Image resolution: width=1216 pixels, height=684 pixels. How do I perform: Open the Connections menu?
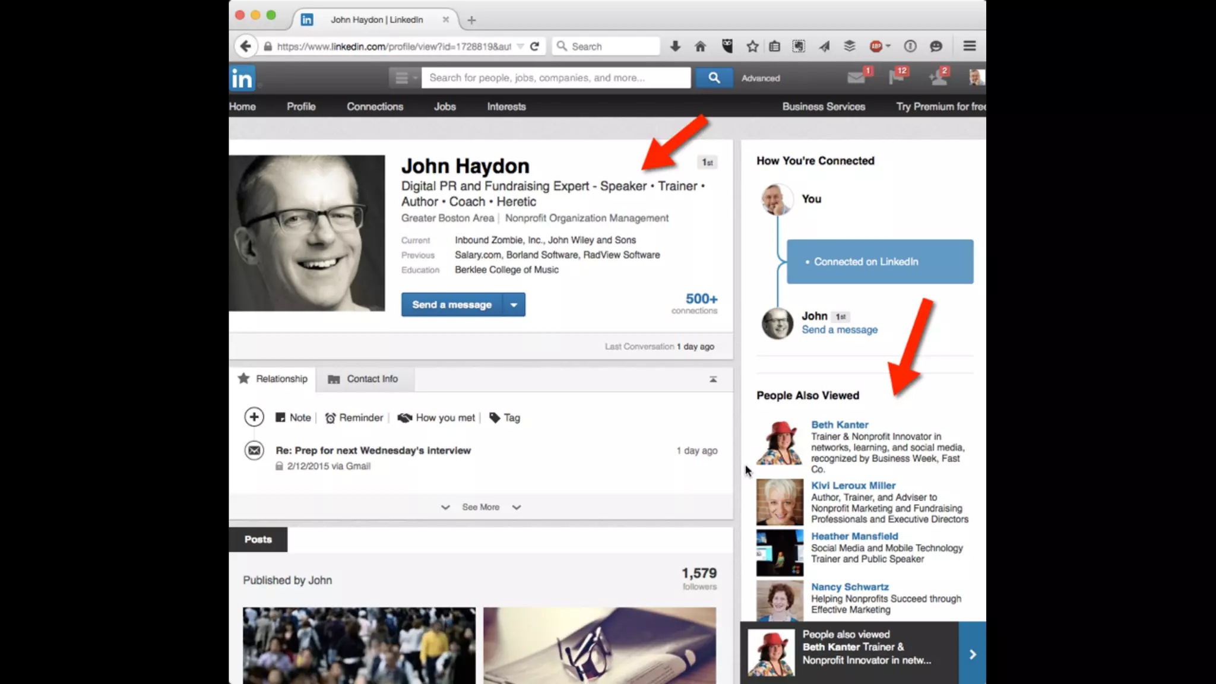tap(375, 107)
